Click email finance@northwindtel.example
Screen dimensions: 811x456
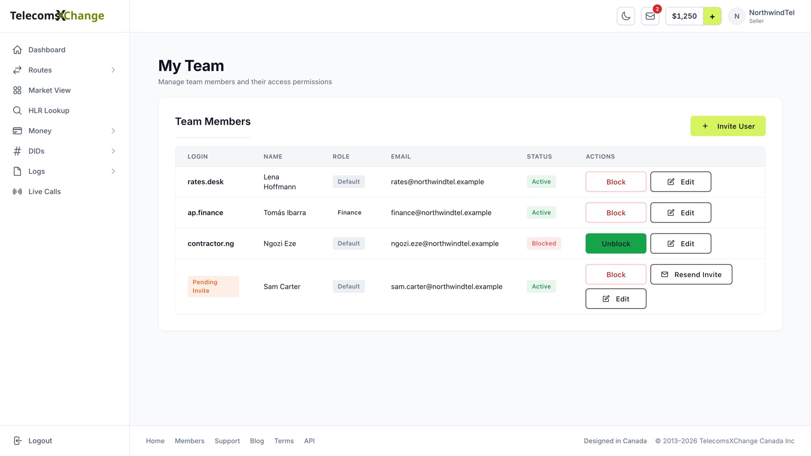click(441, 213)
